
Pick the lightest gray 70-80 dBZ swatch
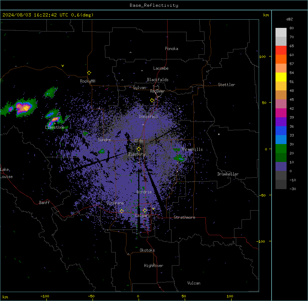(281, 32)
